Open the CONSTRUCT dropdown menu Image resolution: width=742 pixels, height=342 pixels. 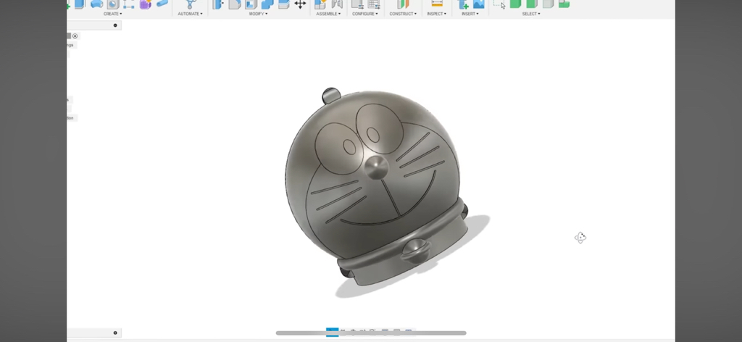403,14
